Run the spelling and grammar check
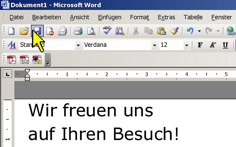The image size is (236, 147). [x=106, y=31]
